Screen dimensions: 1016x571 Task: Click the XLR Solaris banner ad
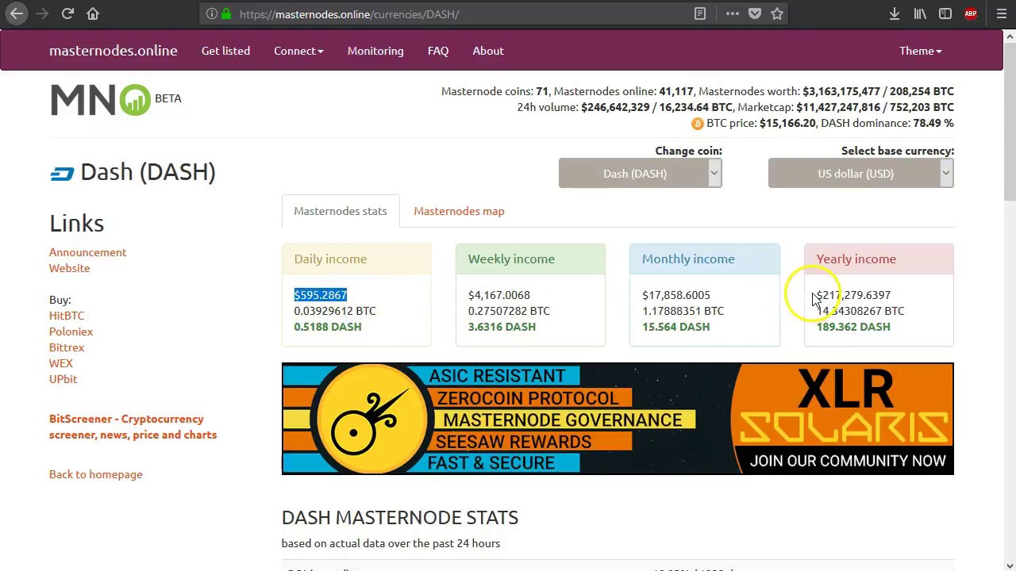click(x=618, y=419)
